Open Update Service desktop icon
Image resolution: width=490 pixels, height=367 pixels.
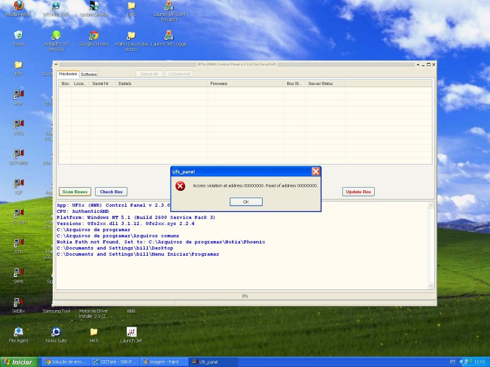94,9
